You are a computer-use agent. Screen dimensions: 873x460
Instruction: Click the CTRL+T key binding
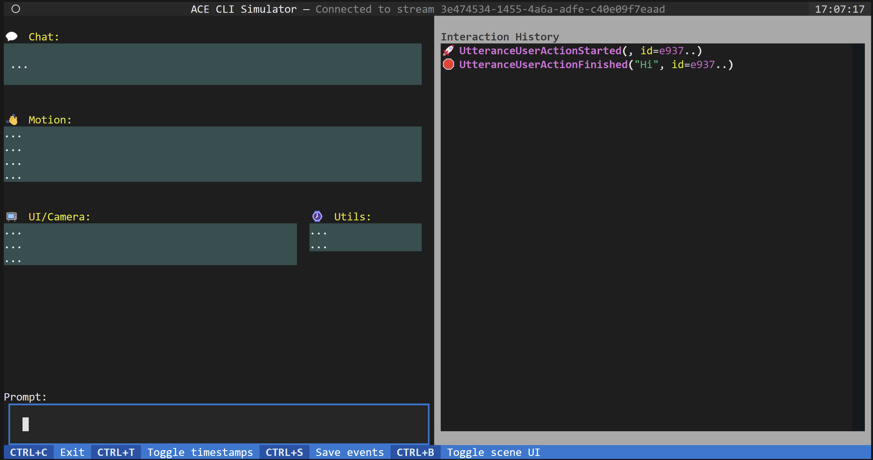[116, 452]
